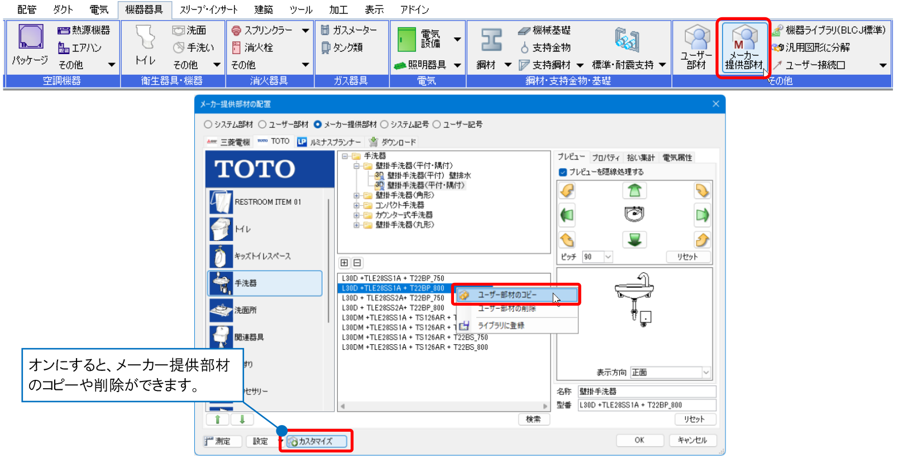Switch to the プロパティ tab

(x=605, y=158)
